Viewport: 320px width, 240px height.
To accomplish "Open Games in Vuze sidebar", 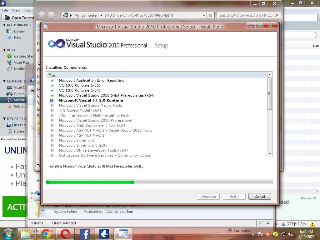I will [x=19, y=94].
